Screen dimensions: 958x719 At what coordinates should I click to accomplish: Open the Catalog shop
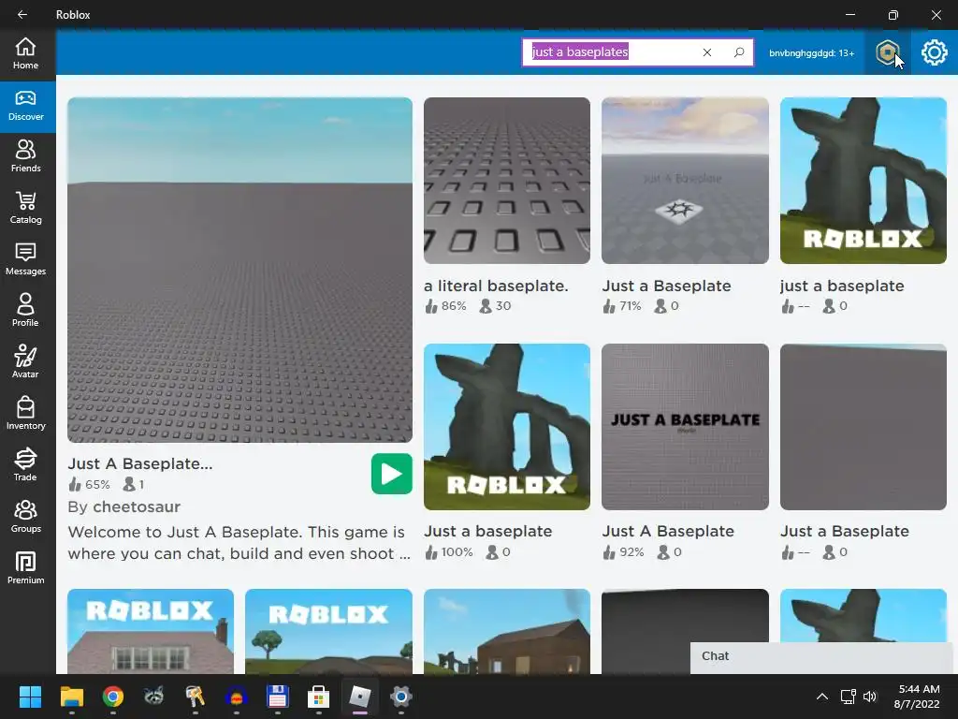[25, 208]
